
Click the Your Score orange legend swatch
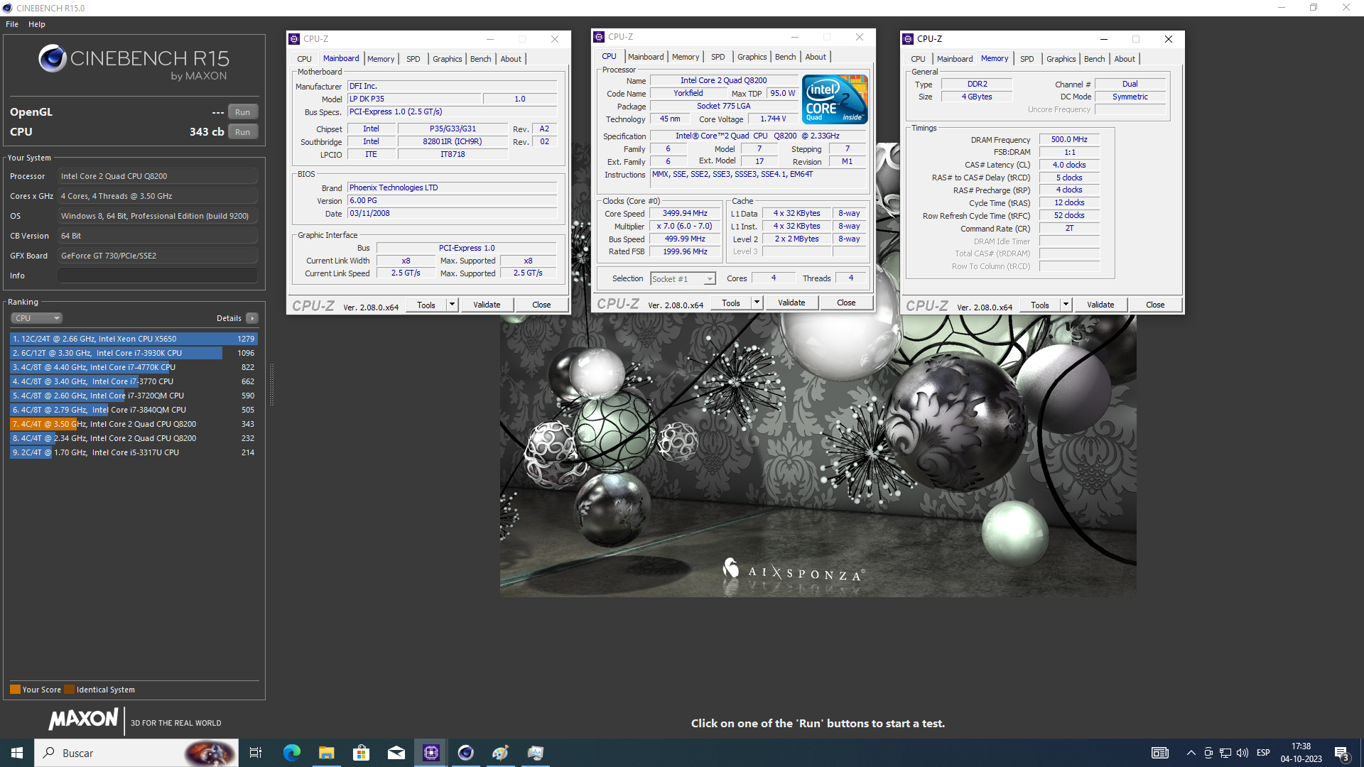pyautogui.click(x=15, y=690)
